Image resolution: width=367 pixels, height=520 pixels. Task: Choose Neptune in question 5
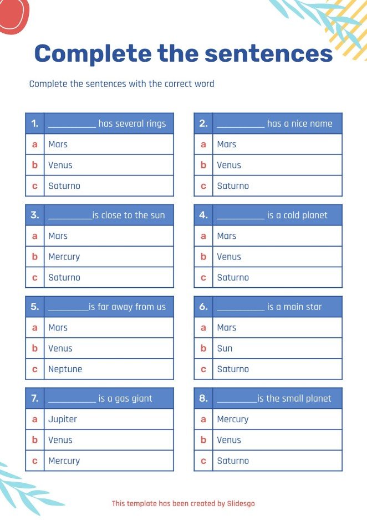tap(65, 369)
